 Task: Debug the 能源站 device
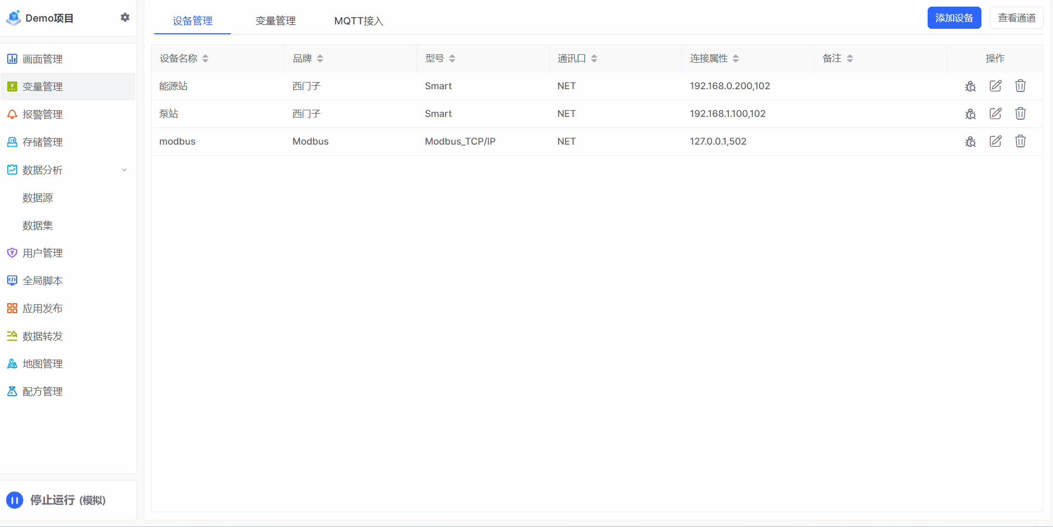click(x=970, y=86)
